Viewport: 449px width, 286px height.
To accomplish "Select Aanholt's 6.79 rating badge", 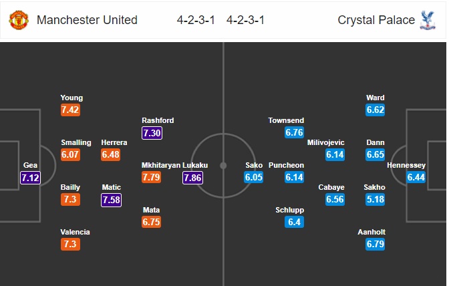I will tap(375, 245).
